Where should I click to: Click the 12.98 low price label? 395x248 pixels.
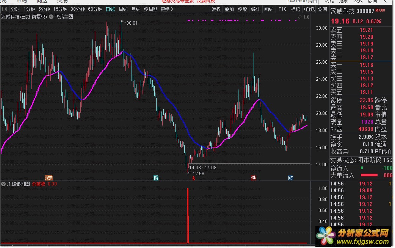pos(198,174)
